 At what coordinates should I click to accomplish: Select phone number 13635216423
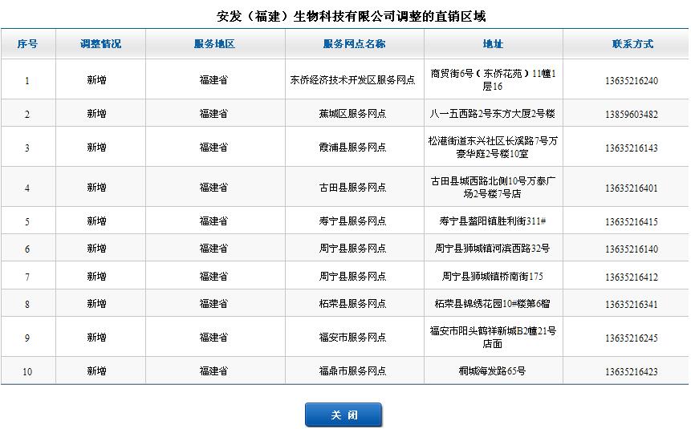click(x=632, y=372)
